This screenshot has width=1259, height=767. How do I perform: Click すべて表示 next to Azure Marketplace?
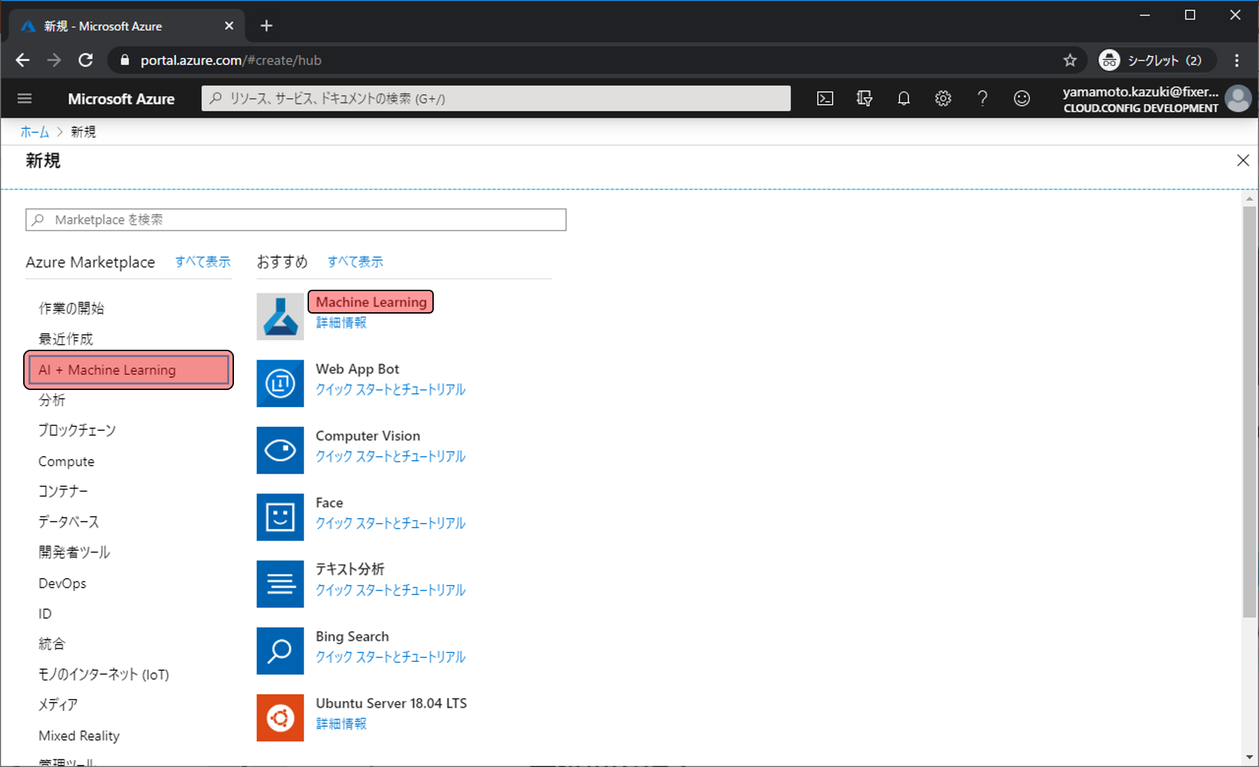(x=203, y=262)
